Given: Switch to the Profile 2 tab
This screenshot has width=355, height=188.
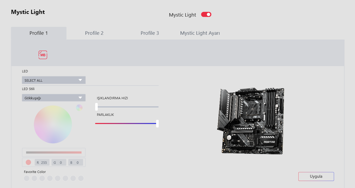Looking at the screenshot, I should (94, 33).
